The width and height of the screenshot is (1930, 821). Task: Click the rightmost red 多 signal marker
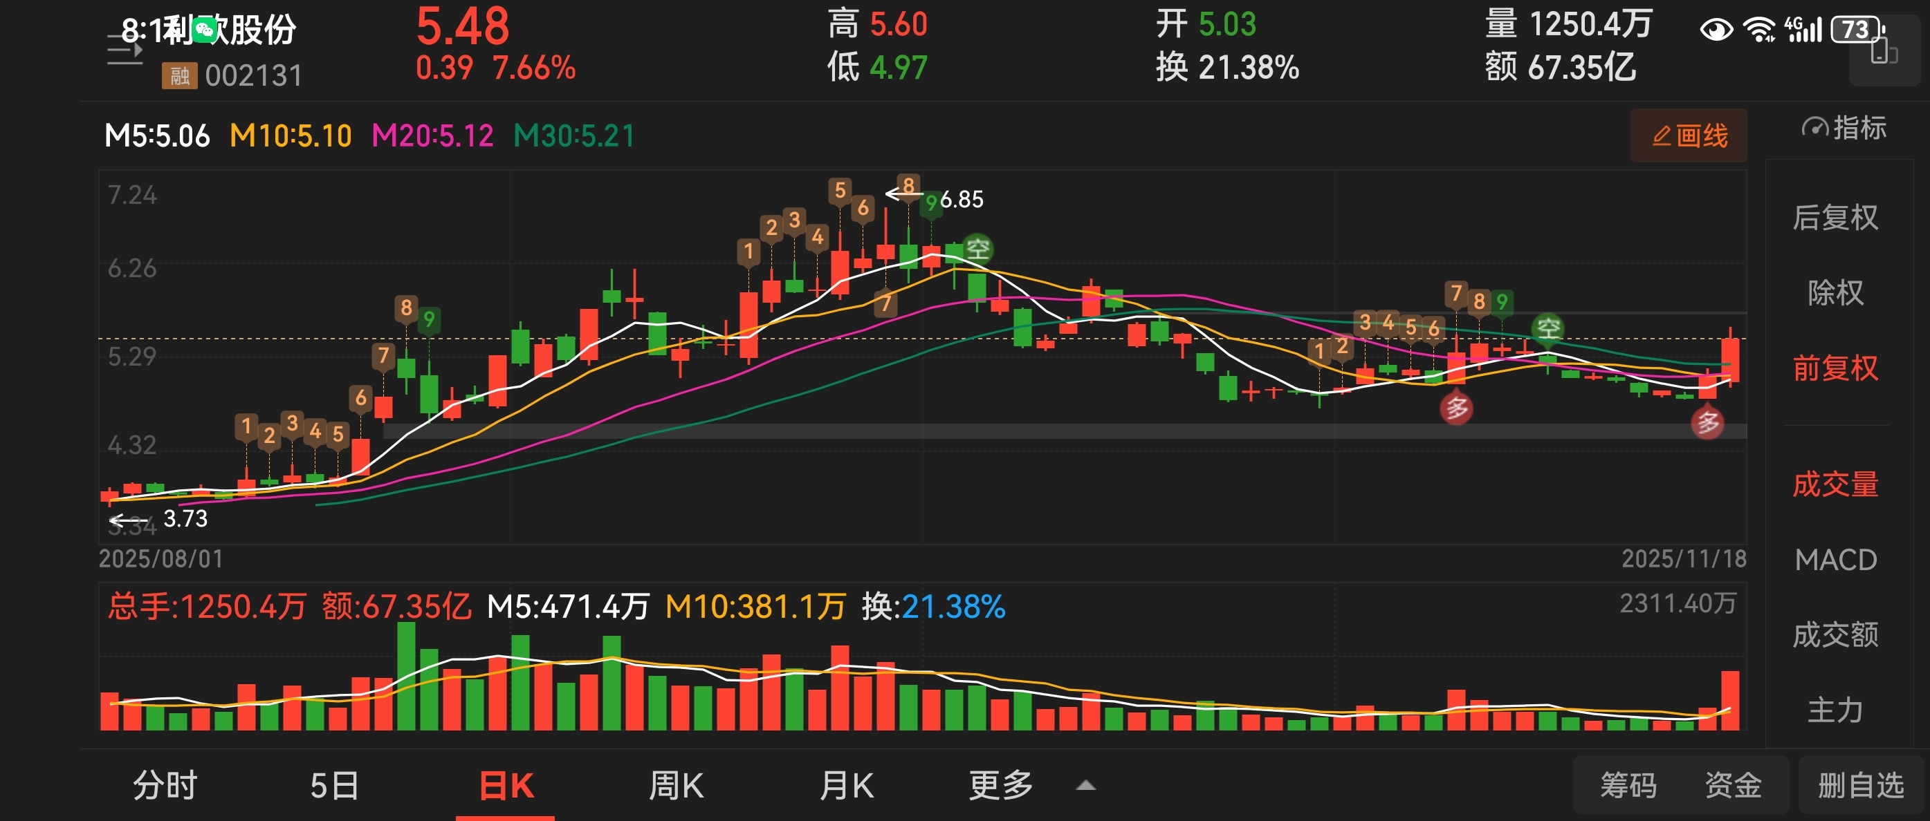coord(1707,423)
